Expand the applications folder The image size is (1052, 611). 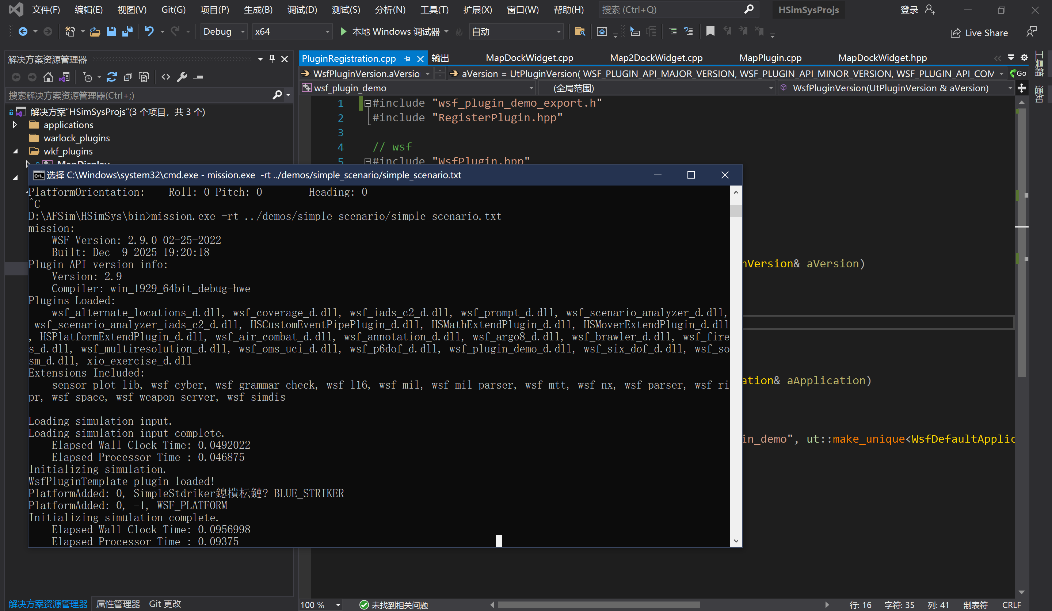tap(15, 125)
